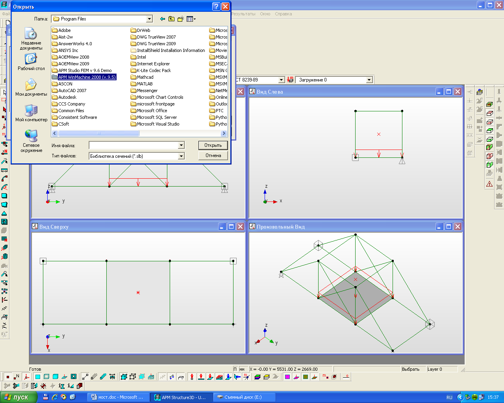Image resolution: width=504 pixels, height=403 pixels.
Task: Click the Layer 0 status bar field
Action: coord(442,369)
